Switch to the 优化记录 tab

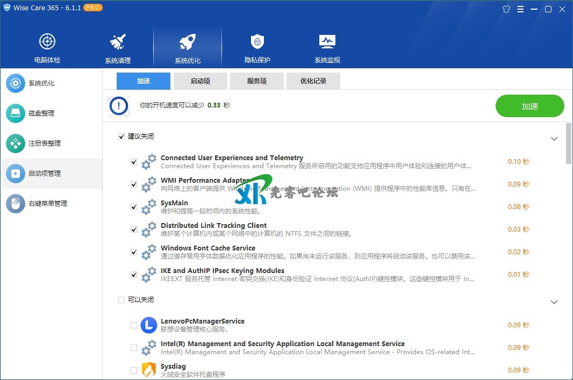coord(313,81)
